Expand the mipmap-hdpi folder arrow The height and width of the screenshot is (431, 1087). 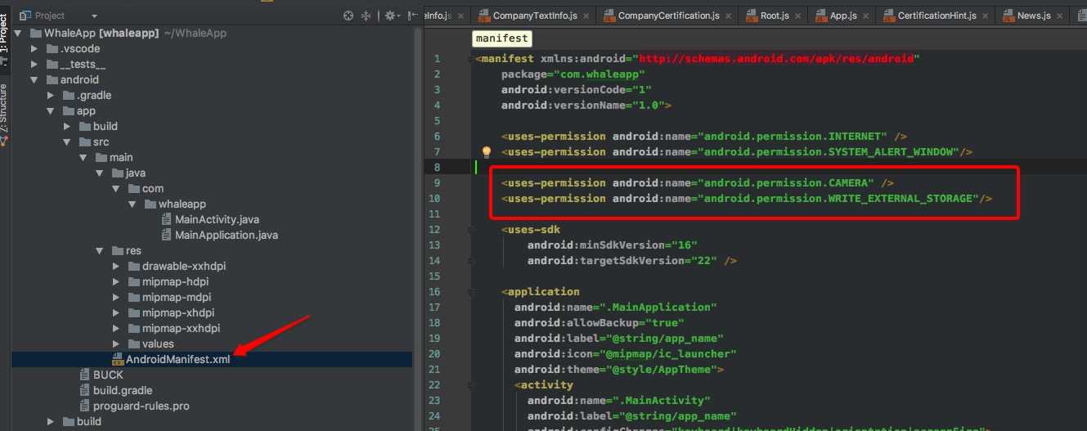pos(115,282)
